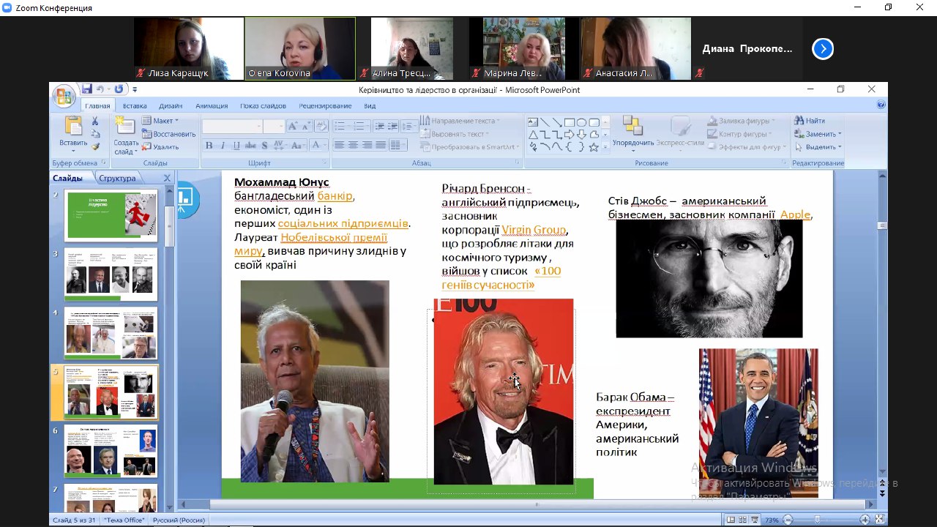Click Olena Korovina's video tile in Zoom
This screenshot has width=937, height=527.
(x=299, y=48)
